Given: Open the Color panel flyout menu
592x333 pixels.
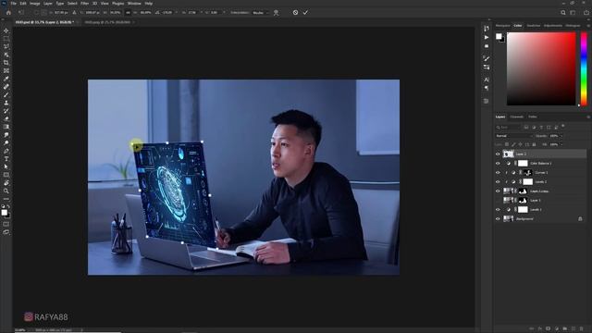Looking at the screenshot, I should 588,26.
